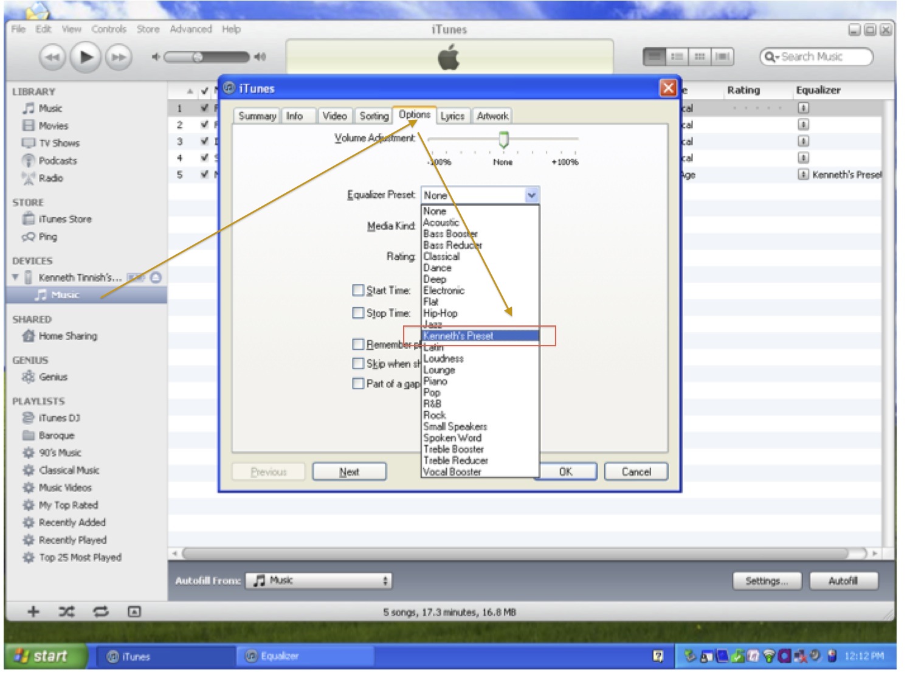Eject Kenneth Tinnish's device
Image resolution: width=907 pixels, height=677 pixels.
[x=156, y=277]
